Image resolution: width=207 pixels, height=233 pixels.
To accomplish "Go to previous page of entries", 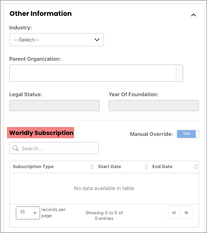I will [174, 212].
